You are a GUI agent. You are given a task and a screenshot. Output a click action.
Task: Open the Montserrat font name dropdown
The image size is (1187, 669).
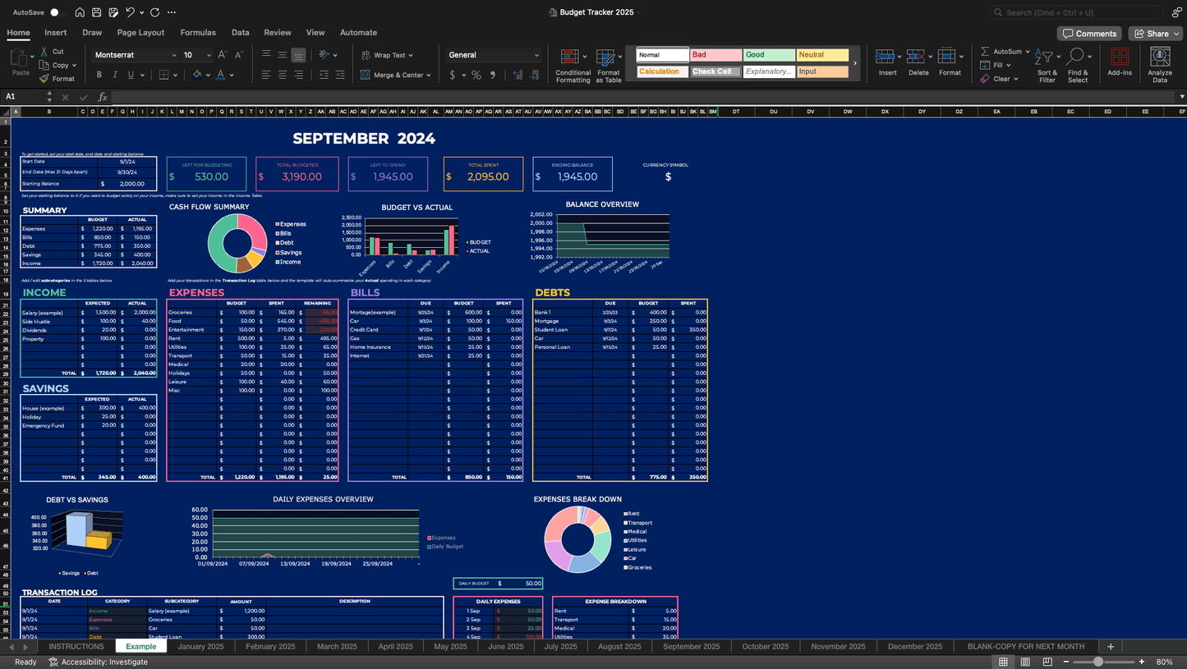173,55
